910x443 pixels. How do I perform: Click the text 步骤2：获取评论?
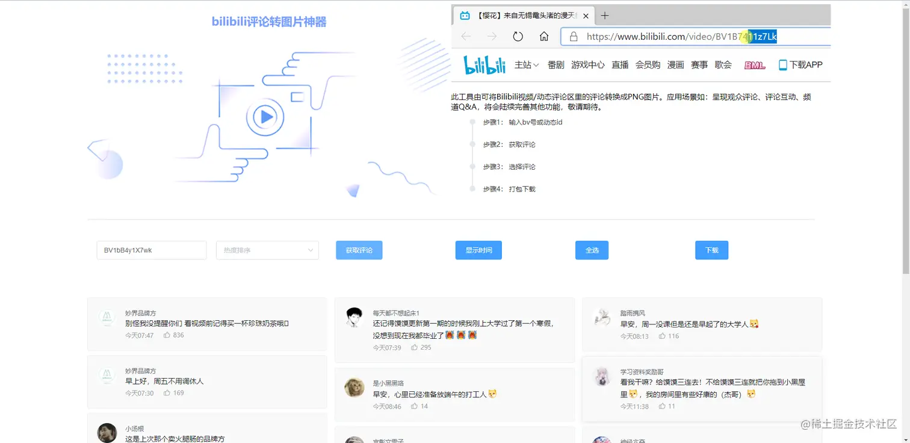[509, 144]
